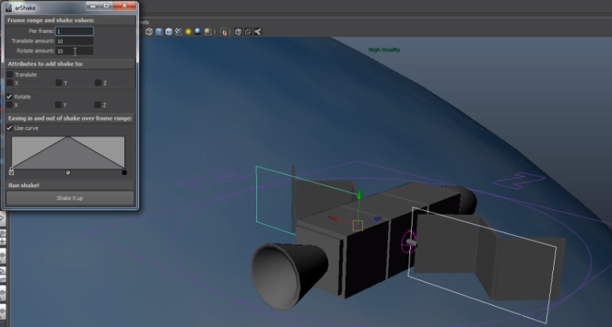This screenshot has height=327, width=612.
Task: Check Rotate Y axis box
Action: coord(58,105)
